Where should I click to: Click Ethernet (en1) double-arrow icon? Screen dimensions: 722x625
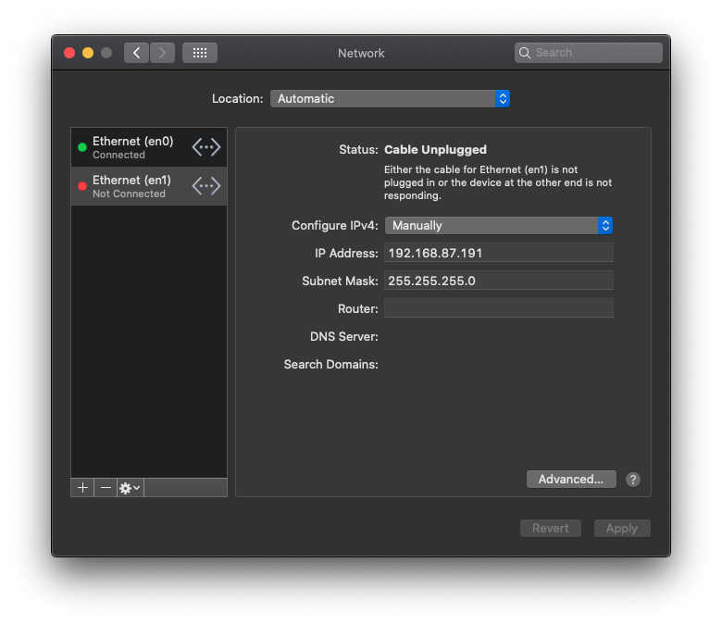pos(206,186)
